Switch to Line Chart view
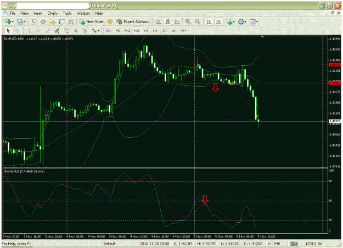The image size is (343, 248). click(x=177, y=21)
